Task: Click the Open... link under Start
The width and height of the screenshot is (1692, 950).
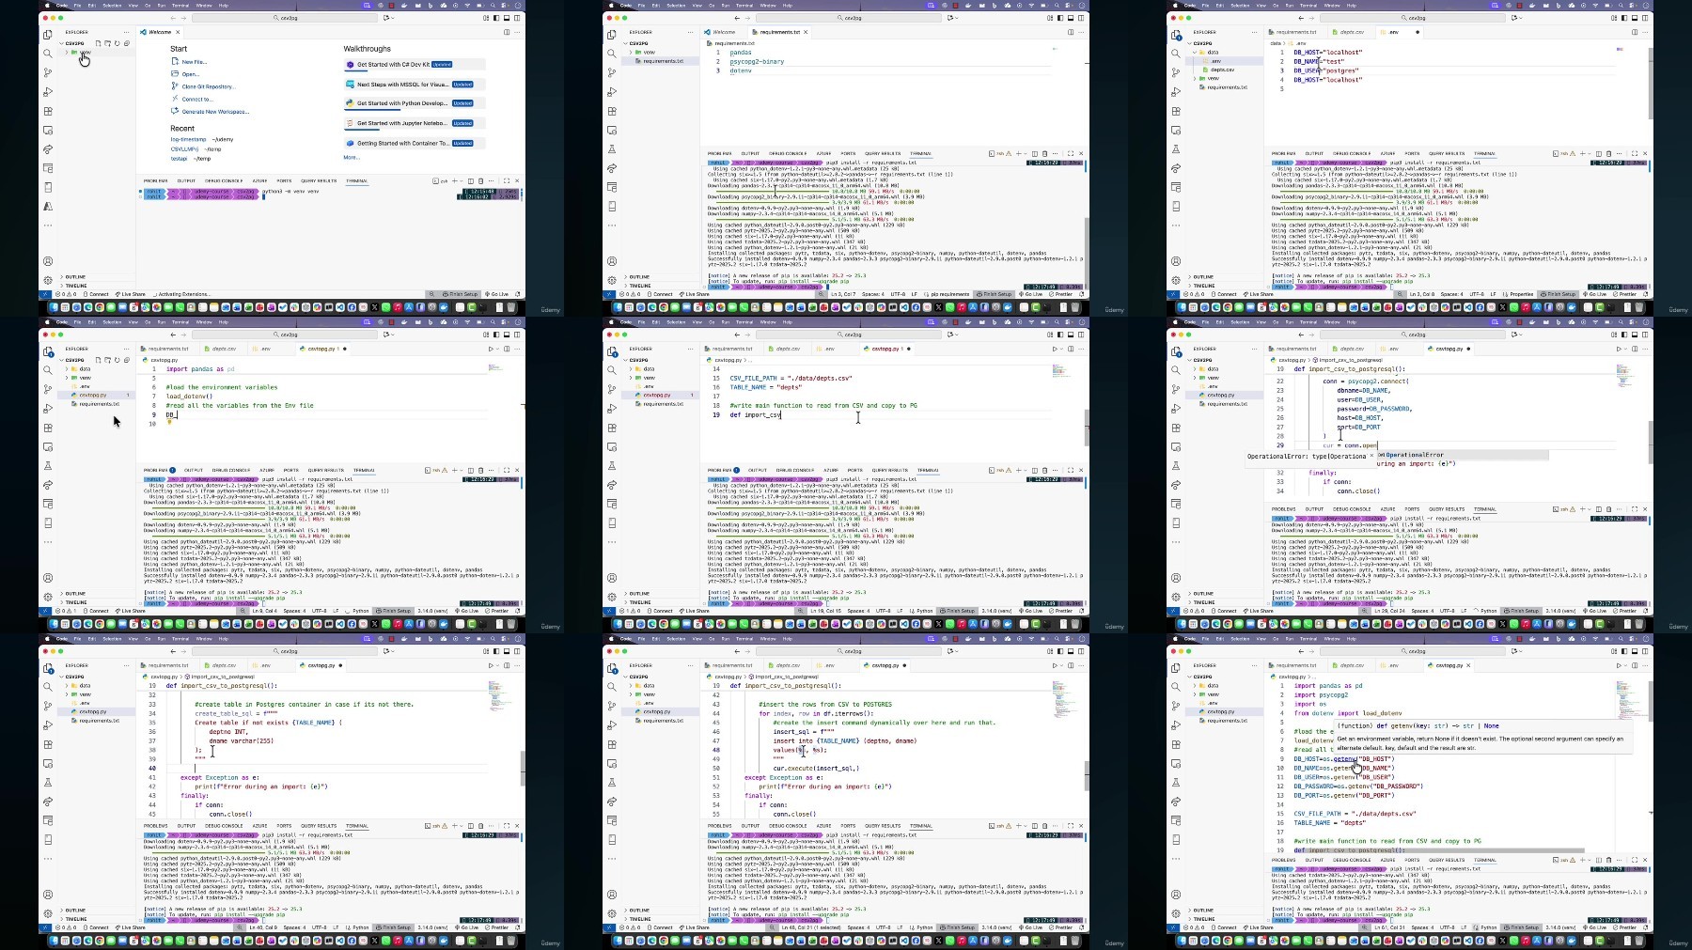Action: (191, 74)
